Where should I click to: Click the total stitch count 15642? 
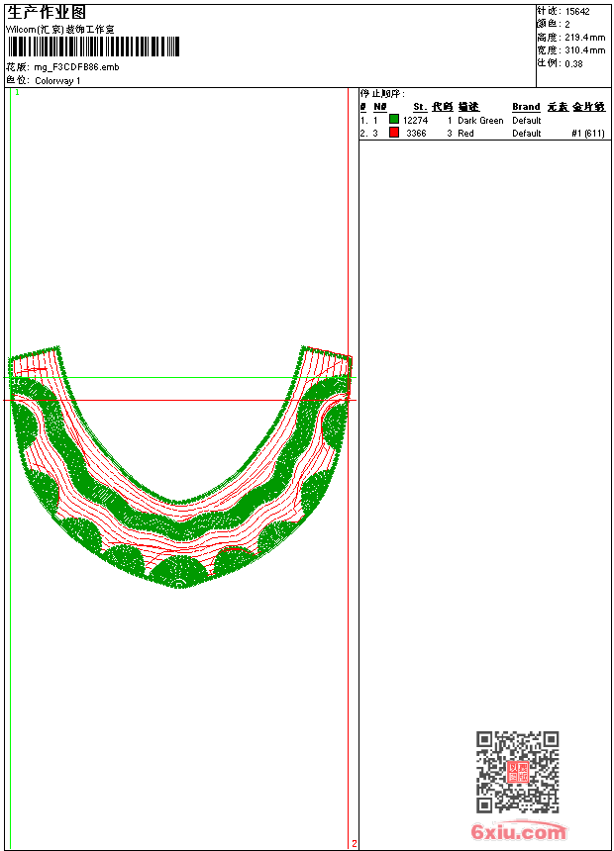point(577,12)
